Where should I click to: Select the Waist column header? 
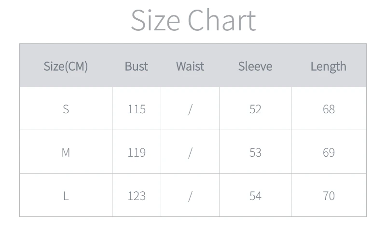(190, 66)
